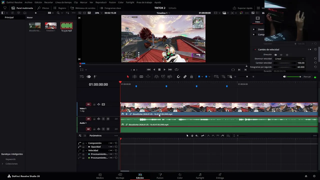
Task: Adjust the green audio volume slider
Action: click(x=294, y=77)
